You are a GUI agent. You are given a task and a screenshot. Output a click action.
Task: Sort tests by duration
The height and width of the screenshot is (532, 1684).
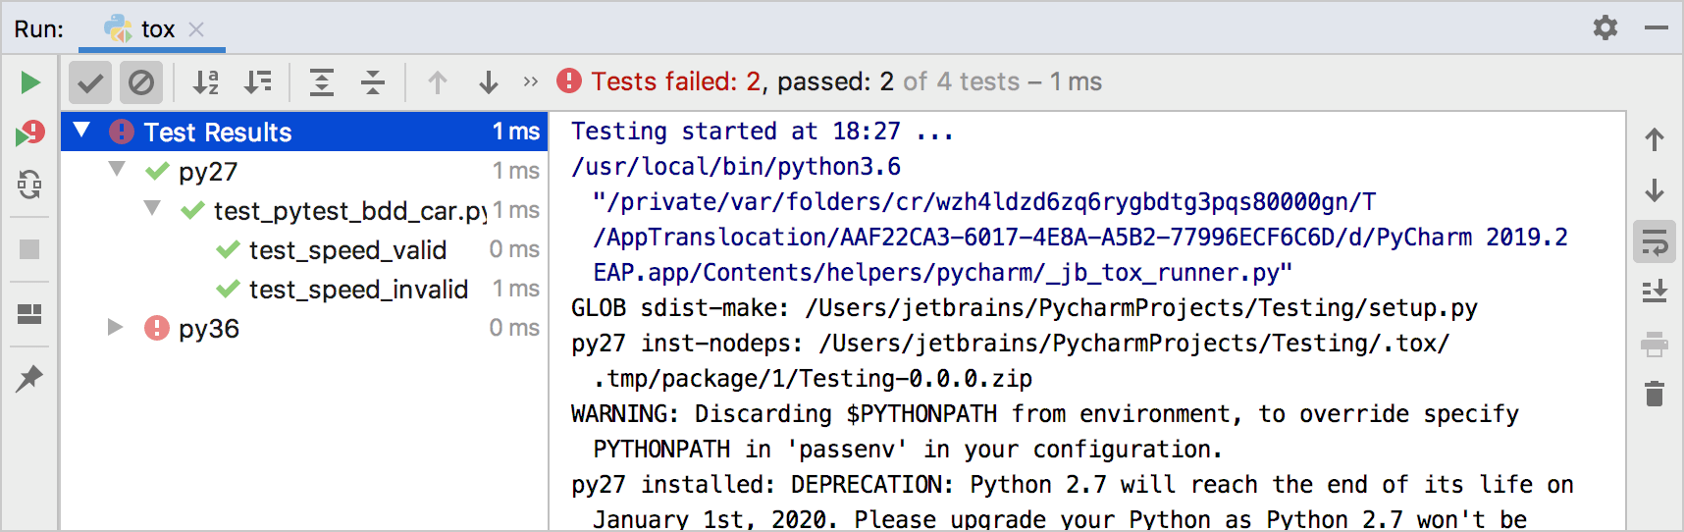click(258, 82)
